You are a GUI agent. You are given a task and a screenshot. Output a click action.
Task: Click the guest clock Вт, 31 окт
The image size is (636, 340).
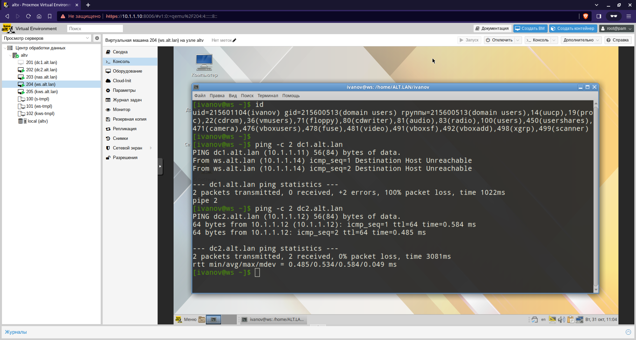[601, 319]
